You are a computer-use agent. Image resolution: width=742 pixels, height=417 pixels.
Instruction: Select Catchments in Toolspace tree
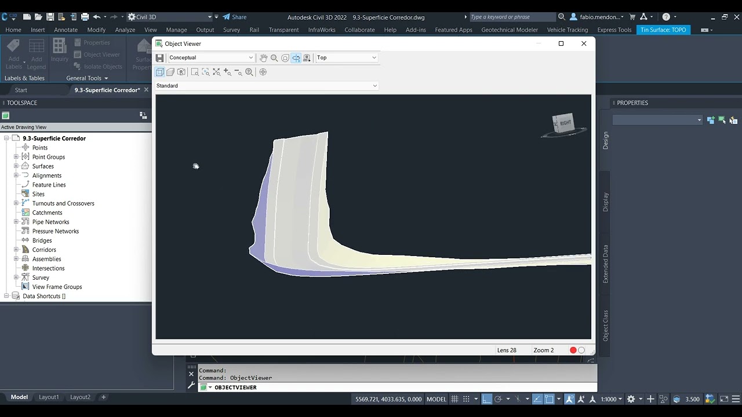(x=47, y=213)
